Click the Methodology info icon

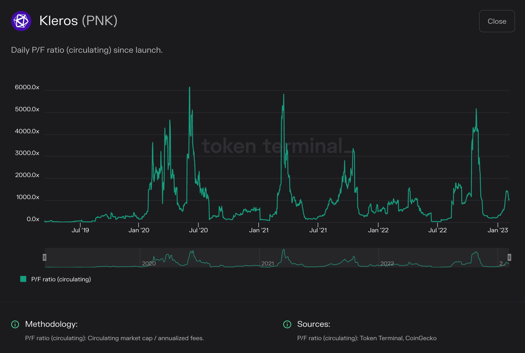(15, 324)
